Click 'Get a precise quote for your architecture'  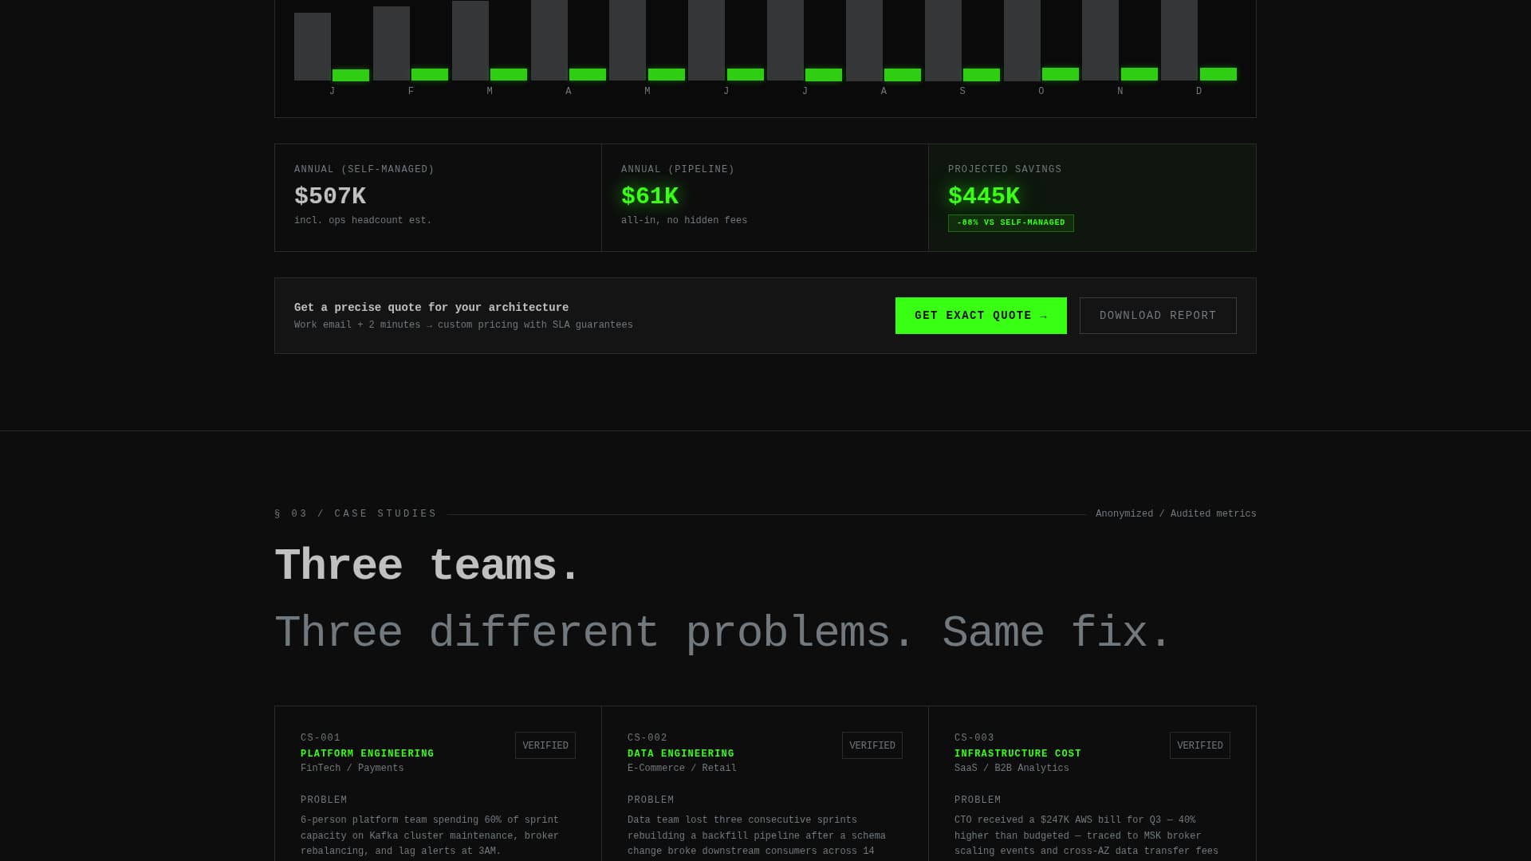click(x=431, y=308)
